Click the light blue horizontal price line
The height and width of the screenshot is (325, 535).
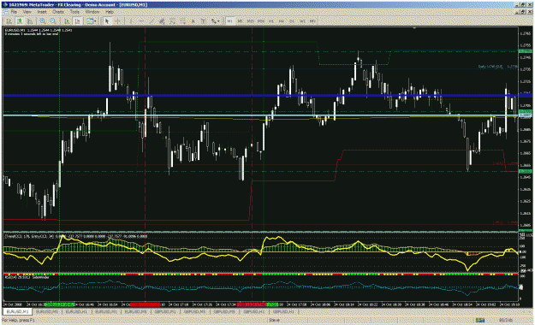coord(261,115)
